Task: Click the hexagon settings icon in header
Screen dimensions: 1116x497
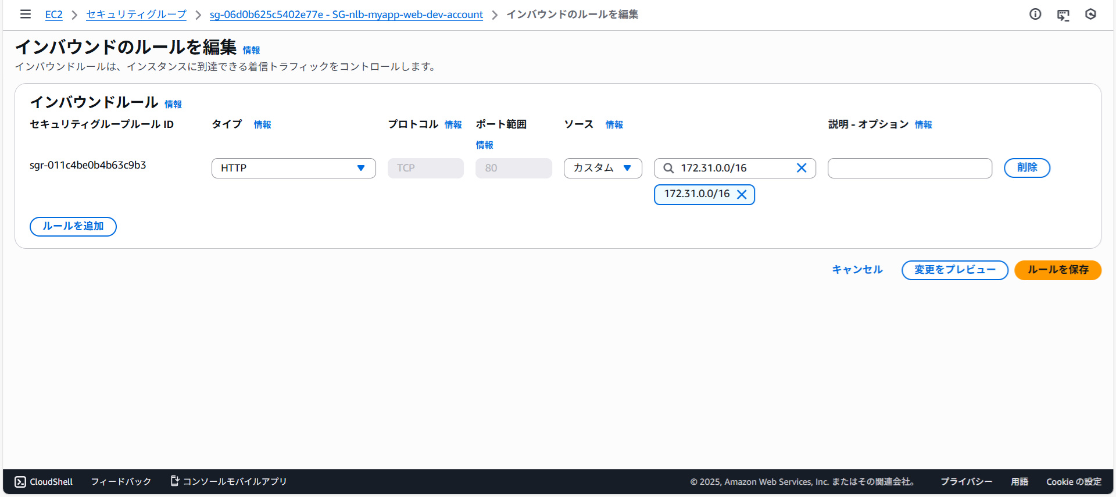Action: coord(1090,14)
